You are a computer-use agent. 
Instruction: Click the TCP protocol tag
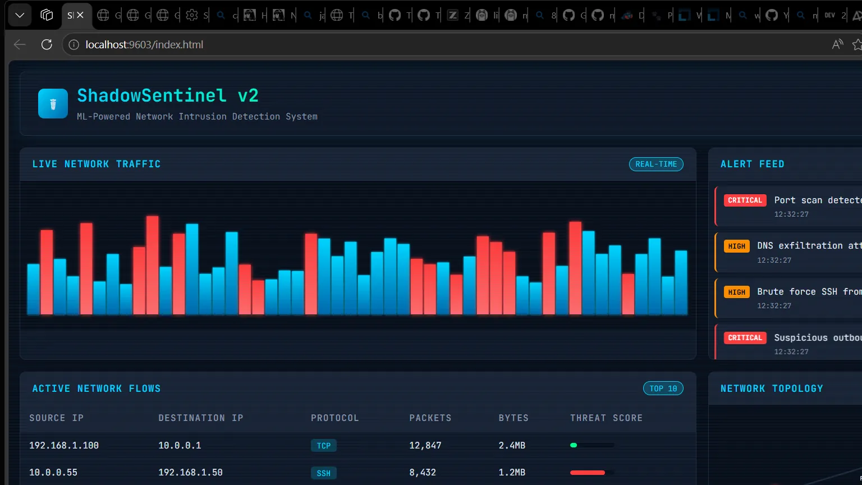(324, 446)
